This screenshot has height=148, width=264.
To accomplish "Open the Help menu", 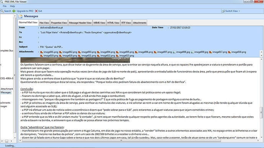I will point(13,6).
